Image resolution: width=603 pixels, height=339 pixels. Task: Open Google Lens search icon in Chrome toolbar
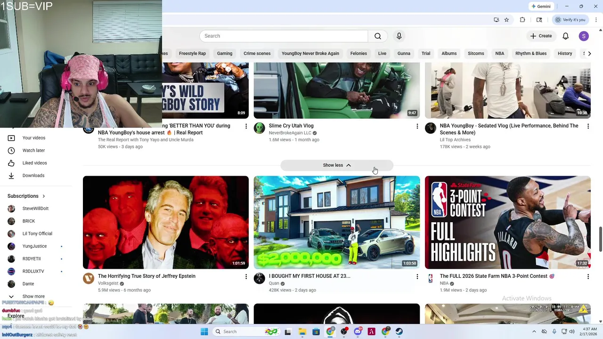tap(539, 20)
